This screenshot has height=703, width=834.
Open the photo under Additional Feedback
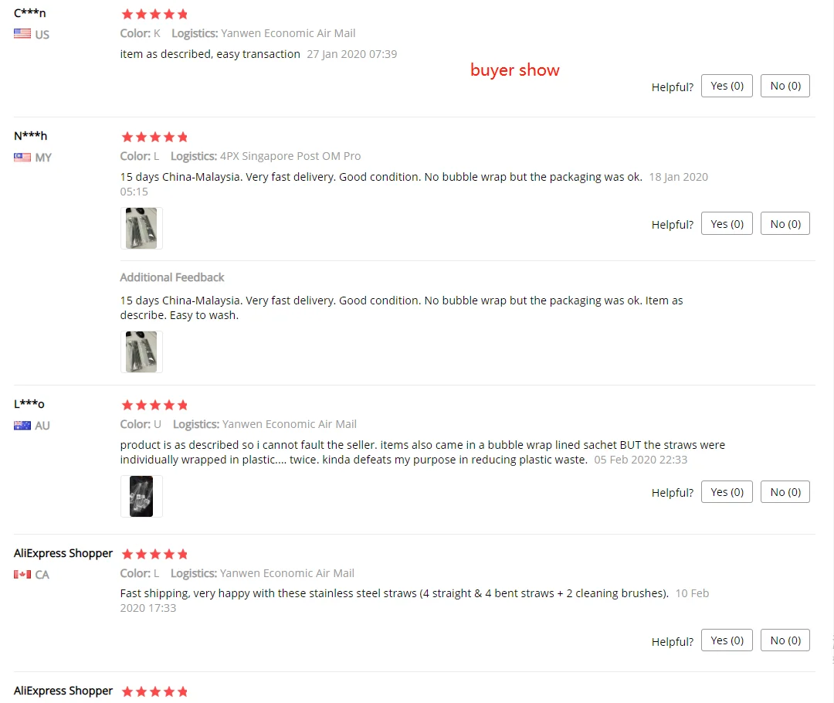click(x=141, y=351)
